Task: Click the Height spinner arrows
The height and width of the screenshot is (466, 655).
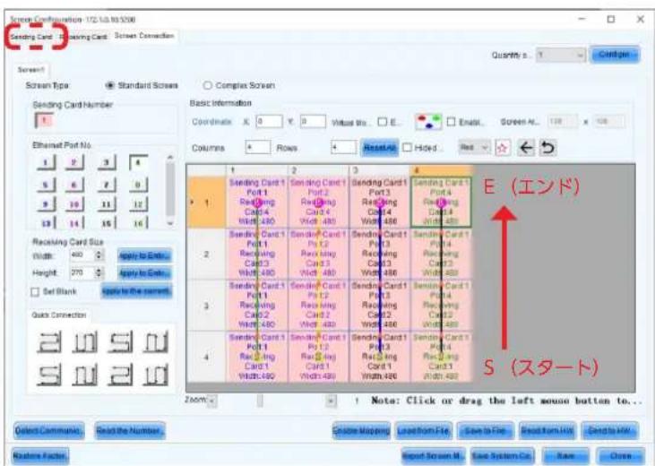Action: [x=99, y=273]
